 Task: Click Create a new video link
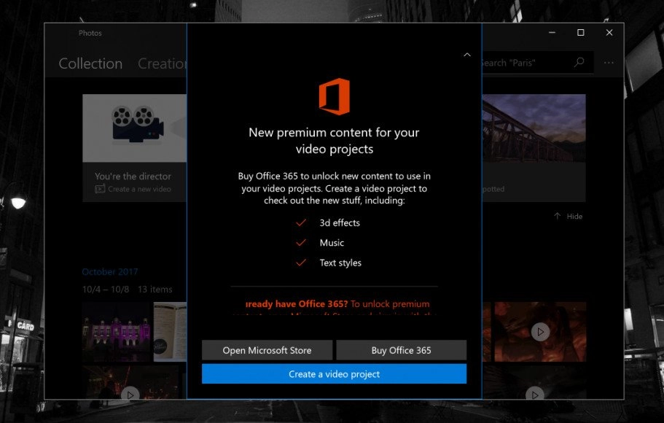[133, 189]
